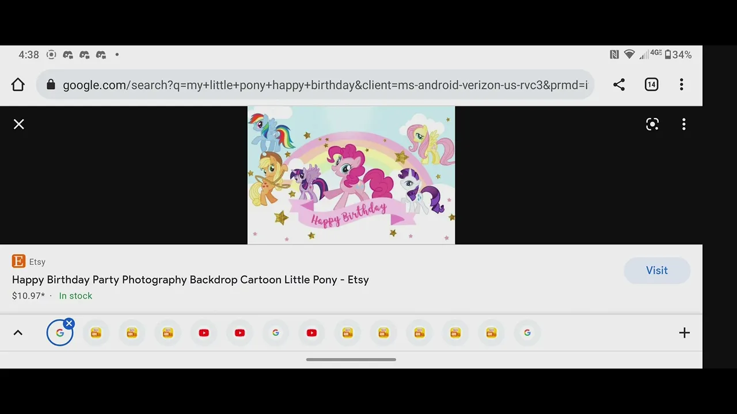Screen dimensions: 737x414
Task: Close the image preview with X
Action: tap(19, 124)
